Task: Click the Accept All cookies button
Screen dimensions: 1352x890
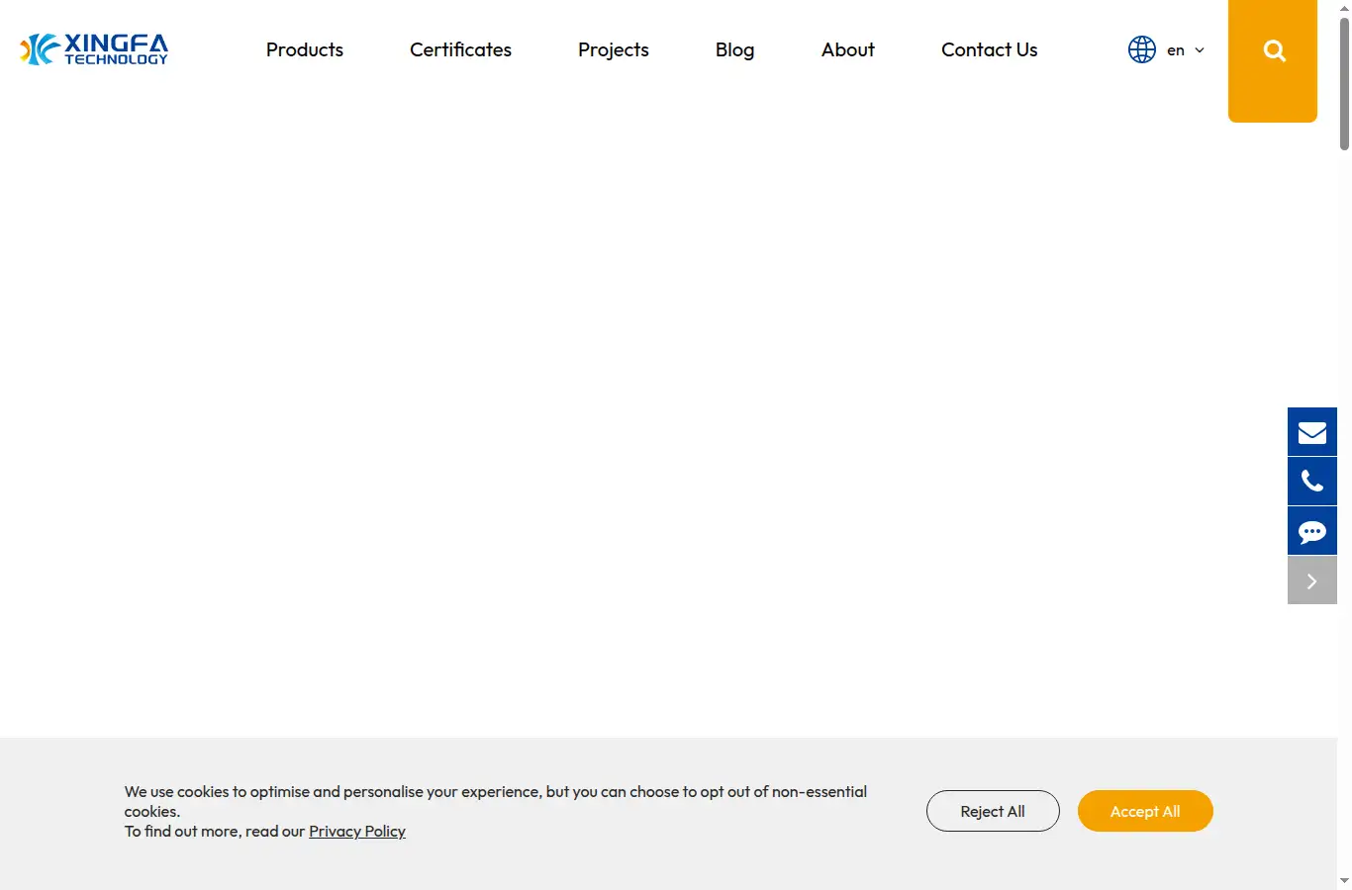Action: [x=1145, y=811]
